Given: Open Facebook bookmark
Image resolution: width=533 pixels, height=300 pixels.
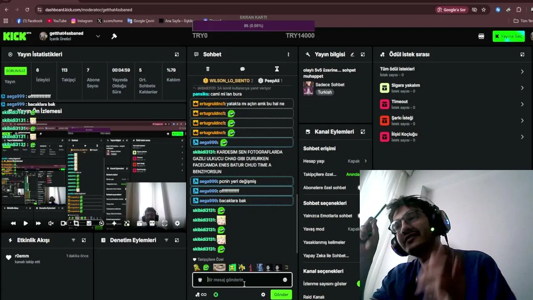Looking at the screenshot, I should click(30, 21).
